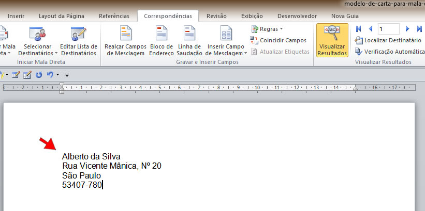Click postal code 53407-780
This screenshot has width=425, height=211.
[82, 185]
